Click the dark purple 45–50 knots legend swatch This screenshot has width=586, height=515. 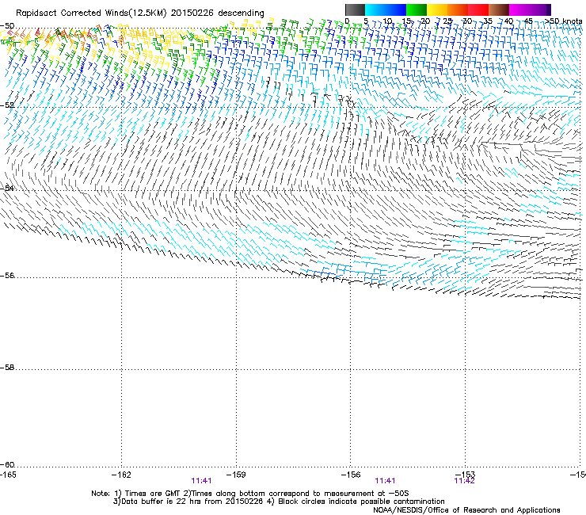click(x=540, y=10)
